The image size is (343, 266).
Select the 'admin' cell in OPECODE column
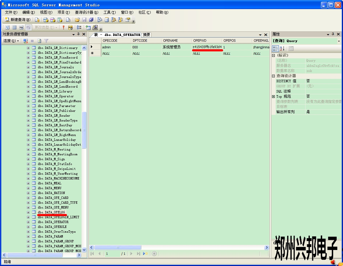116,47
